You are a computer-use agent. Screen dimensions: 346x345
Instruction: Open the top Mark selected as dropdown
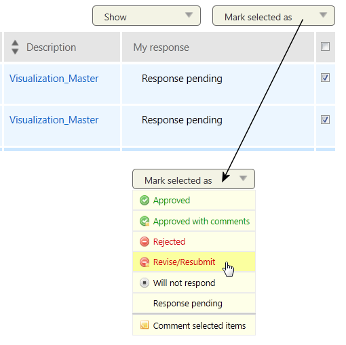coord(273,16)
